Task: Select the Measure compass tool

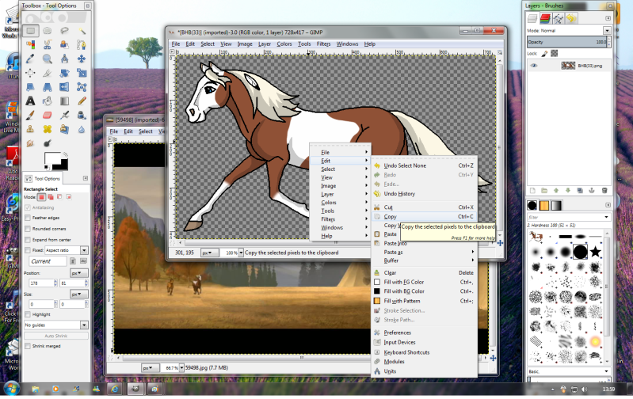Action: pyautogui.click(x=64, y=59)
